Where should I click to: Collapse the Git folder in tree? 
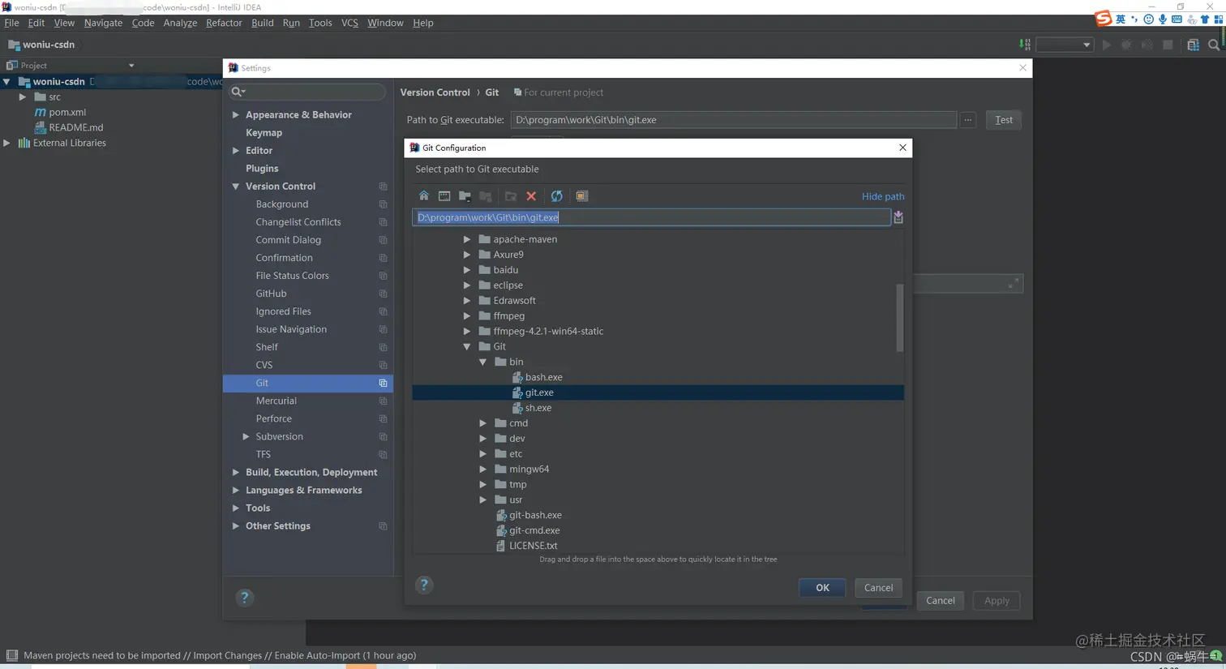[467, 346]
